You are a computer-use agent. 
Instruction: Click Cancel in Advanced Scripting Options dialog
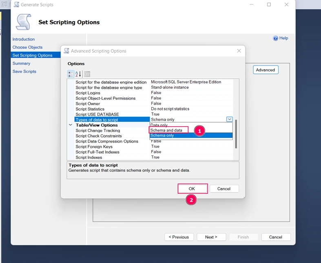pos(224,188)
